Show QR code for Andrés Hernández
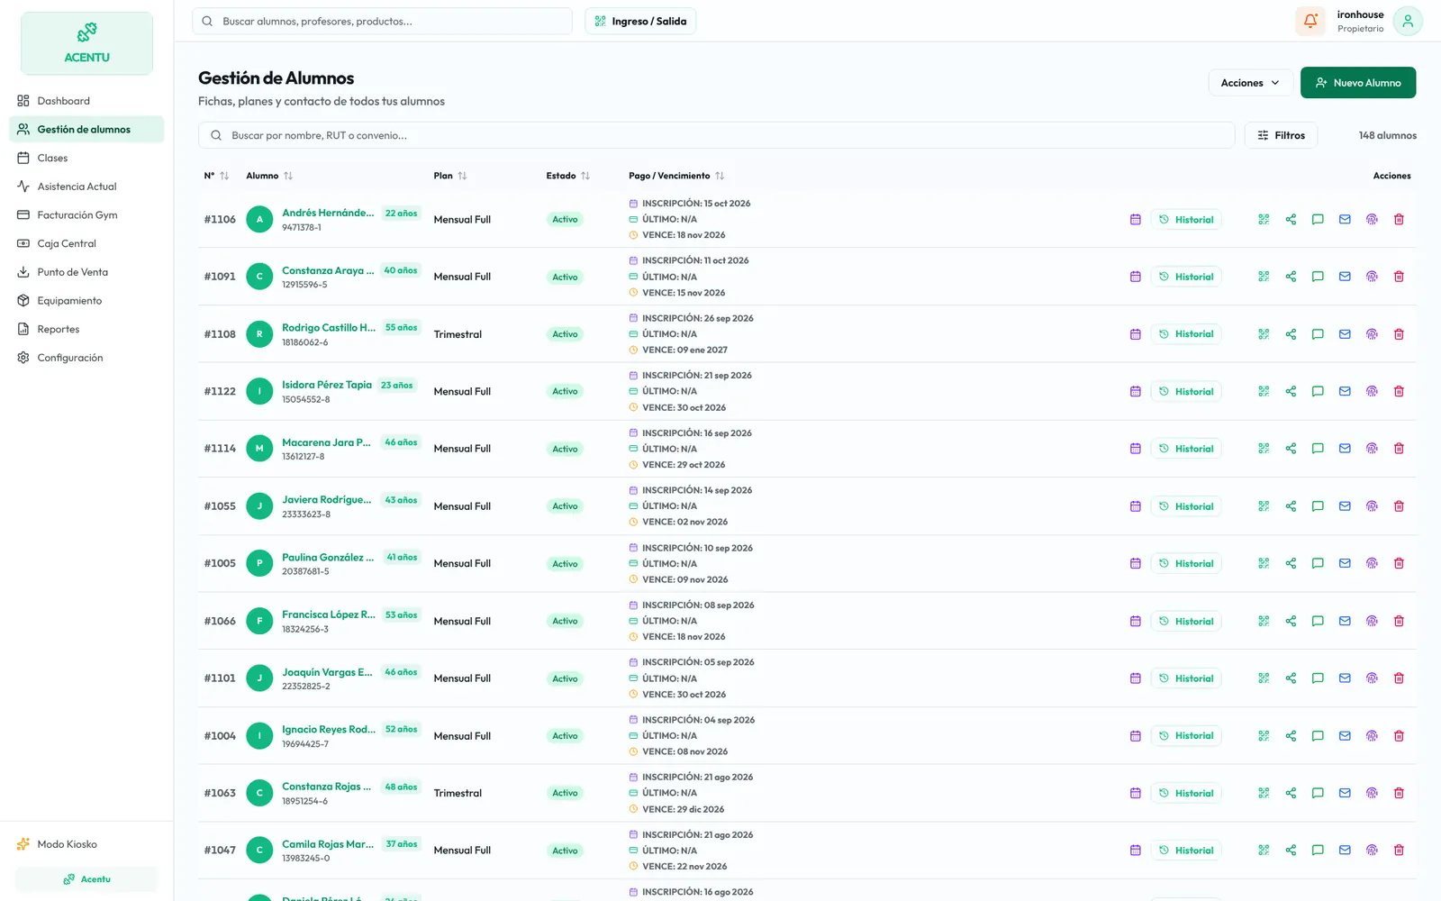1441x901 pixels. [x=1264, y=219]
